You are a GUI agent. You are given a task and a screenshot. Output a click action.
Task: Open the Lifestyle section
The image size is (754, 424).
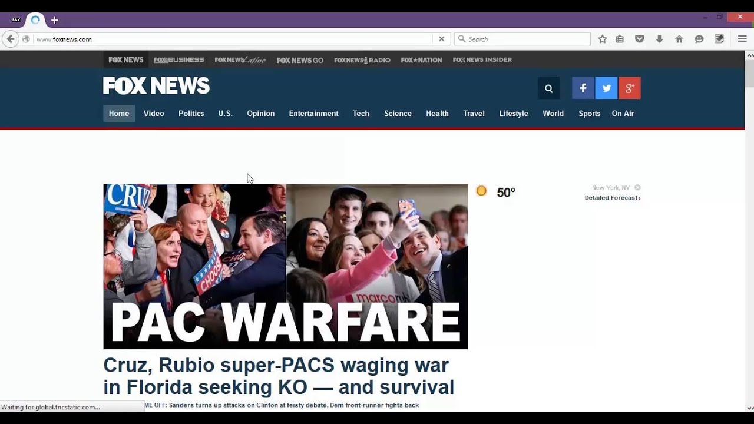[x=514, y=114]
